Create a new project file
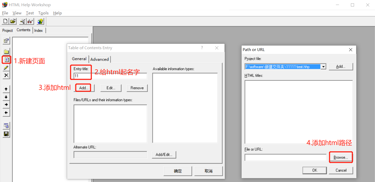The width and height of the screenshot is (375, 182). (x=5, y=21)
